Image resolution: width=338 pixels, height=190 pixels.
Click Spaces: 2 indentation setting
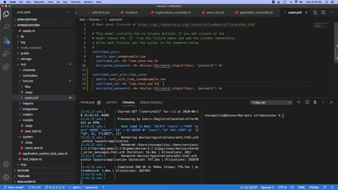(x=267, y=187)
